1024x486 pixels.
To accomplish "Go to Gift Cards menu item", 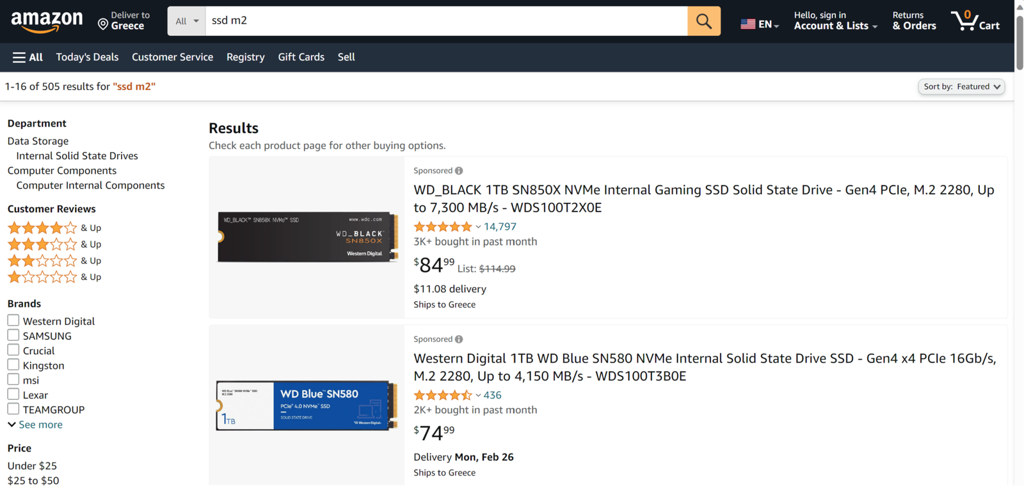I will click(x=301, y=58).
